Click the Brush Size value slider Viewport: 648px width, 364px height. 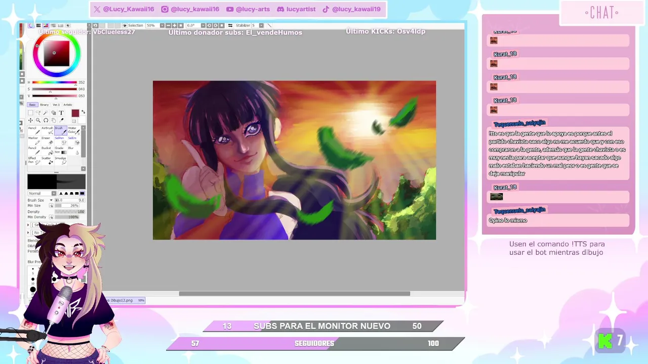[70, 200]
